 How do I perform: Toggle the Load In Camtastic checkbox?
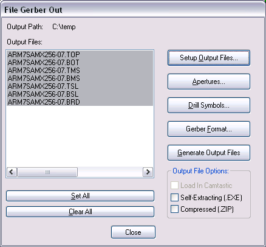tap(174, 186)
